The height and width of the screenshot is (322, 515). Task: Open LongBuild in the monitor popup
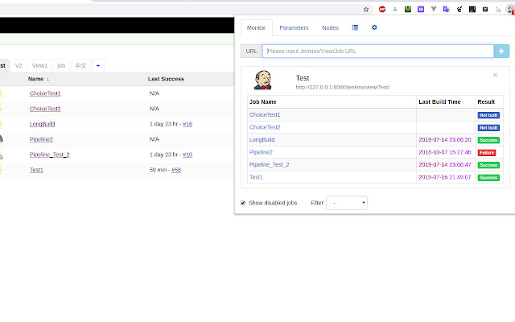point(262,140)
